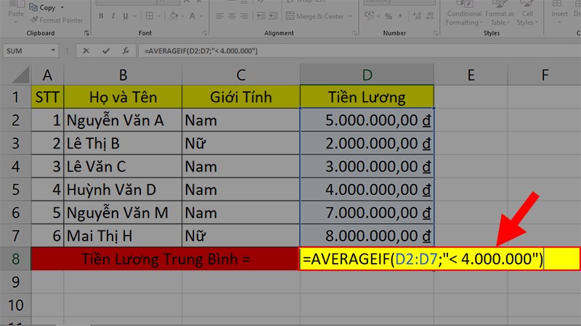
Task: Click the Select All corner triangle
Action: click(20, 75)
